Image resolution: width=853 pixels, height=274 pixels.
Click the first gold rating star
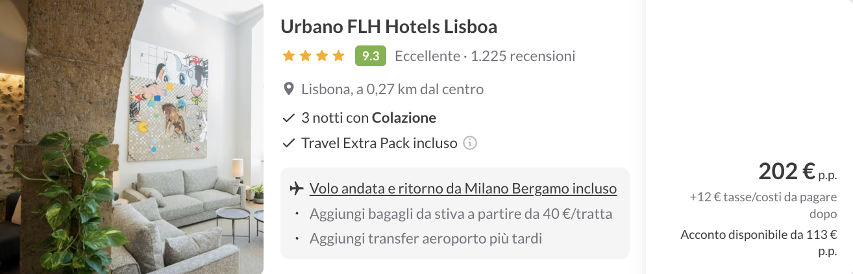click(289, 56)
